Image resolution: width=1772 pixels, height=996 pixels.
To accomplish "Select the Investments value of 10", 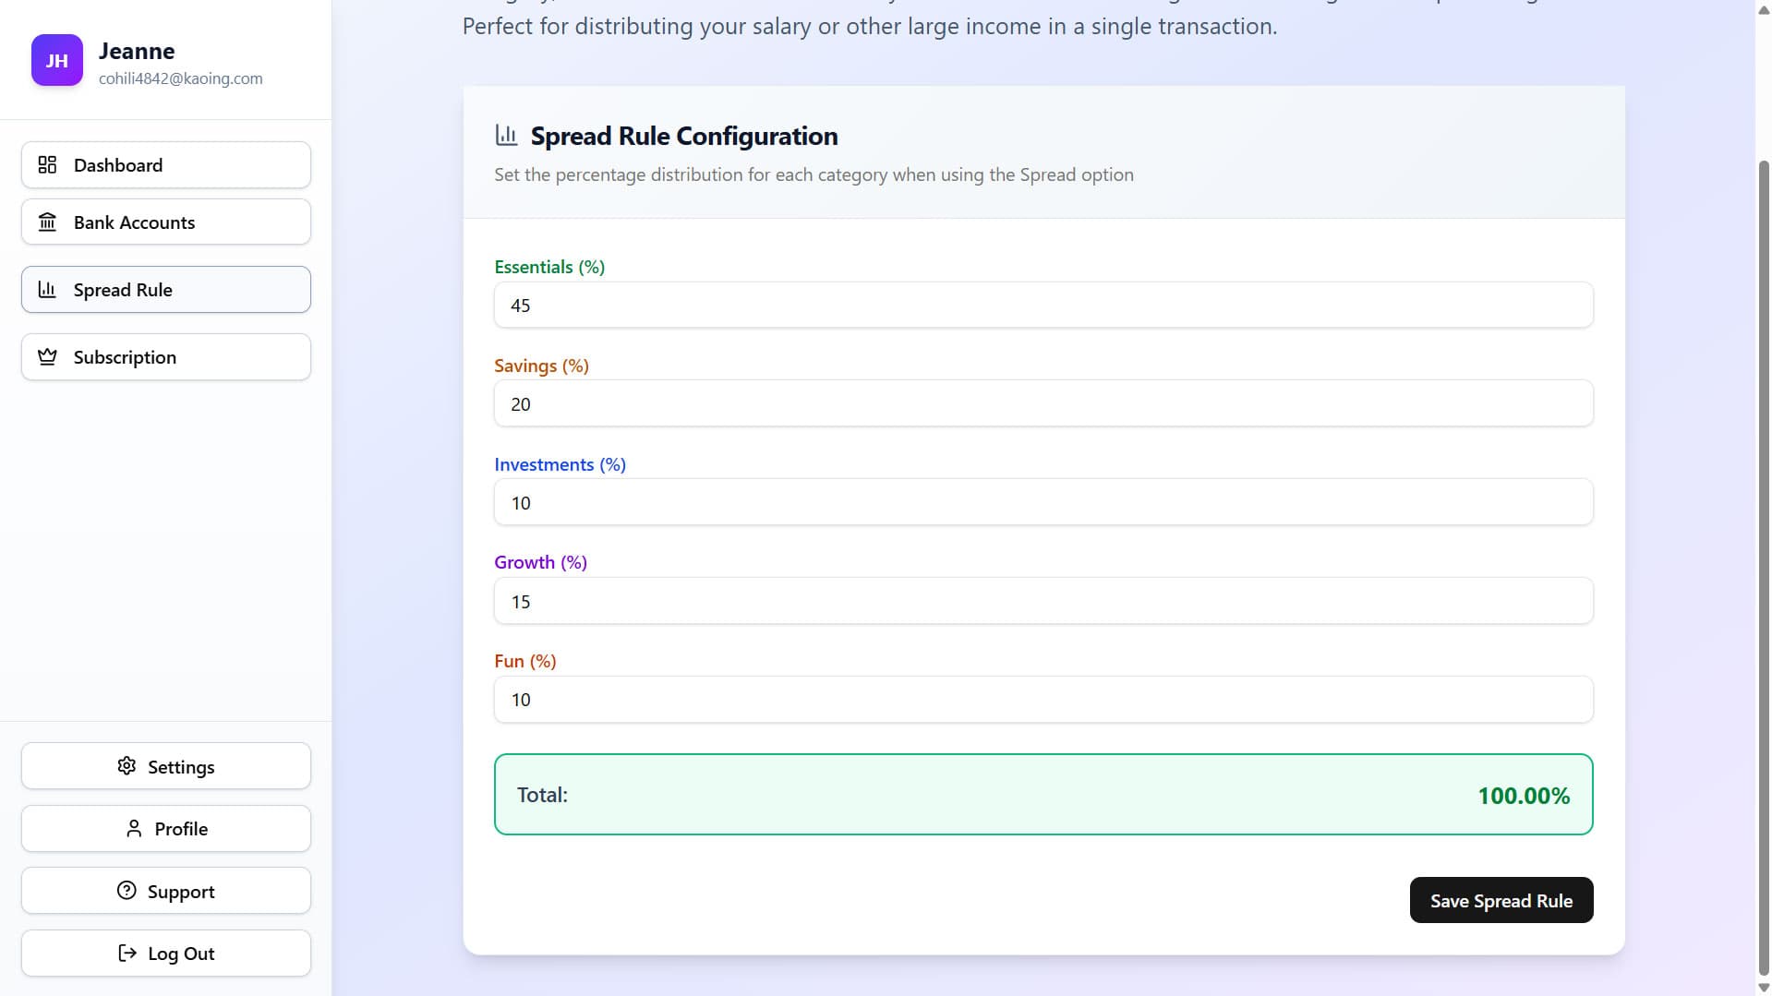I will click(1043, 502).
